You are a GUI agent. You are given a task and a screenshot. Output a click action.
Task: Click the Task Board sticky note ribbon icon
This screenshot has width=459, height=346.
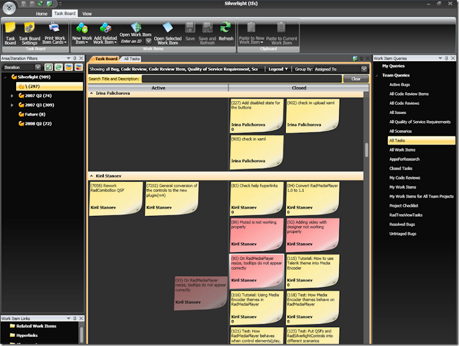tap(10, 33)
